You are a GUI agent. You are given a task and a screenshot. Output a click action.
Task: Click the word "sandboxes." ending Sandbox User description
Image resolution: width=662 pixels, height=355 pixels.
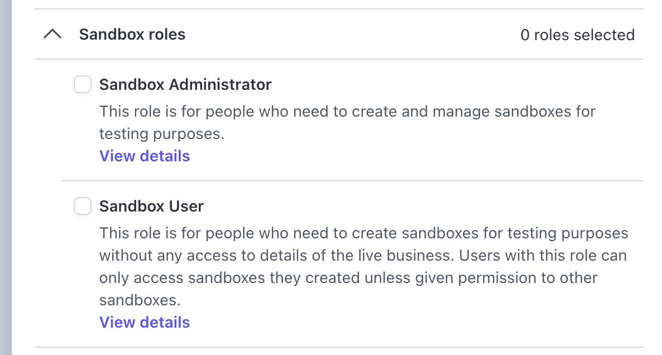140,300
